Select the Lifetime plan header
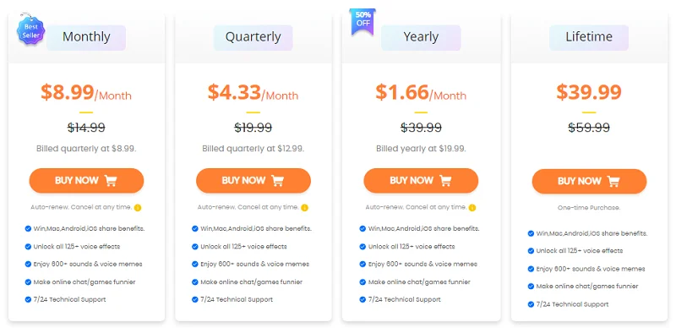 point(589,37)
